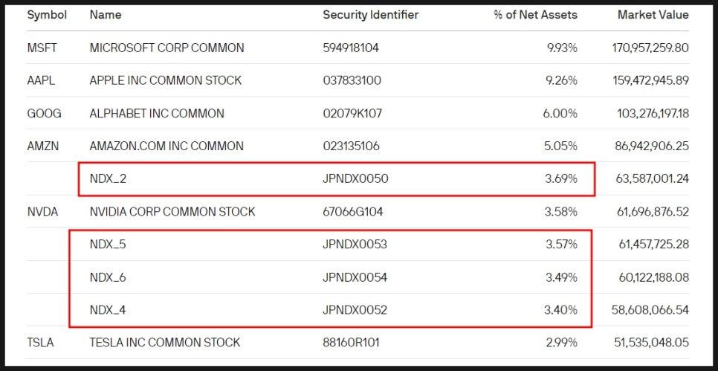Click the GOOG ticker symbol

(x=44, y=113)
